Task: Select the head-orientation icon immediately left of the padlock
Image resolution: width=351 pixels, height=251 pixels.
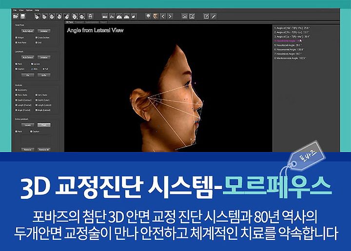Action: tap(82, 17)
